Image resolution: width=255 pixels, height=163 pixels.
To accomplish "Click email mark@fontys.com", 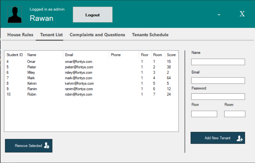I will pyautogui.click(x=79, y=78).
